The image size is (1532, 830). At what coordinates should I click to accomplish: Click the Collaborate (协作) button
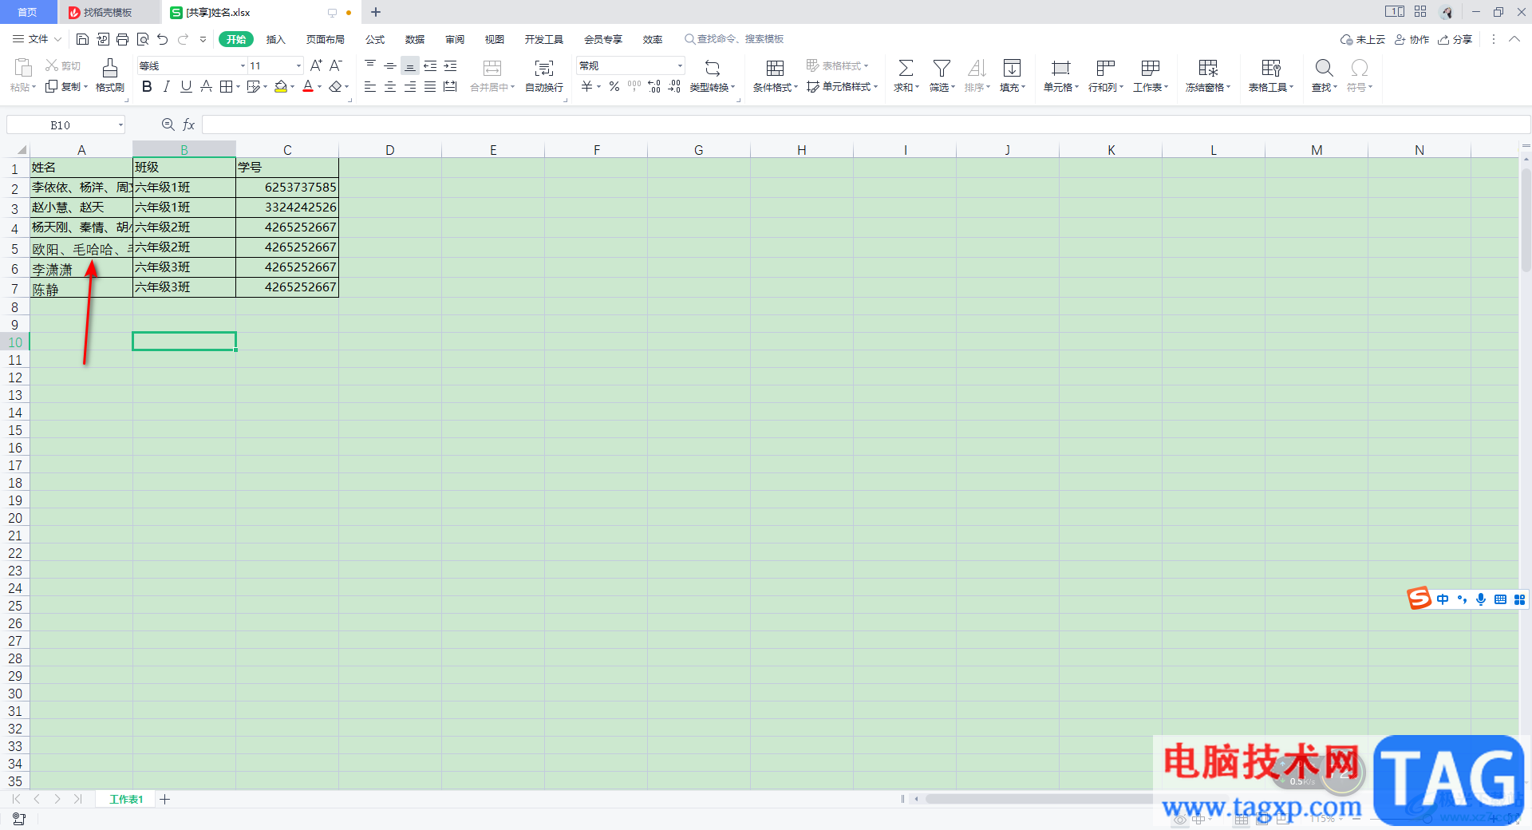click(x=1412, y=39)
